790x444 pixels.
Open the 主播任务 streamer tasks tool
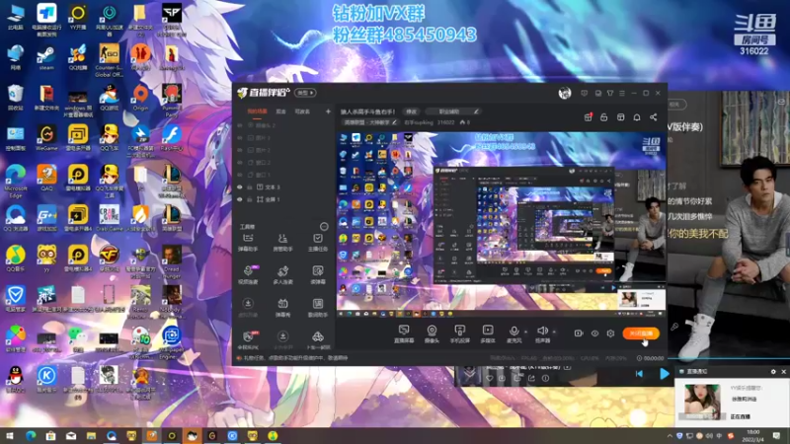(x=317, y=242)
